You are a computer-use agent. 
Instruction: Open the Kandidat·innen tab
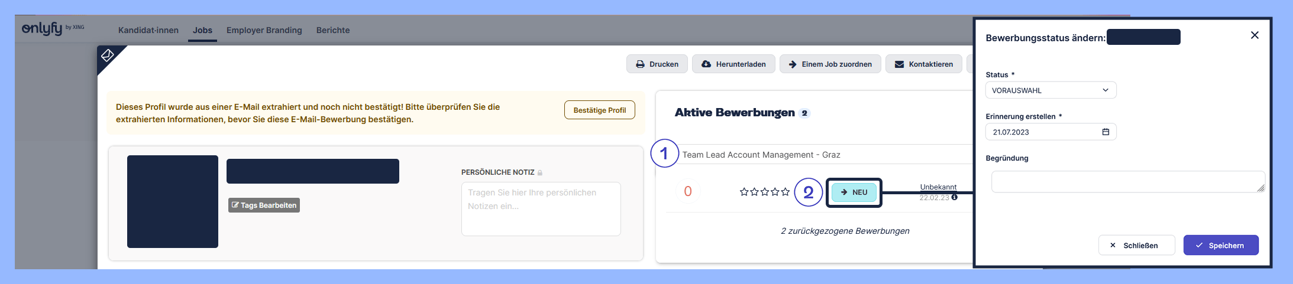(x=148, y=30)
